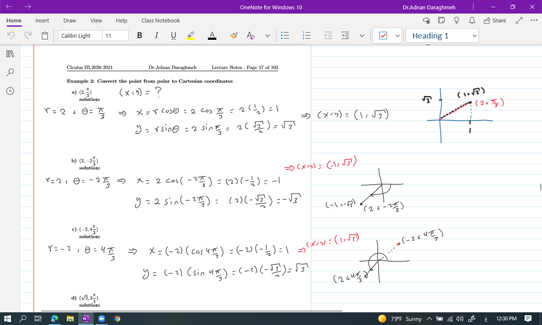
Task: Open the clipboard paste button
Action: pyautogui.click(x=45, y=36)
